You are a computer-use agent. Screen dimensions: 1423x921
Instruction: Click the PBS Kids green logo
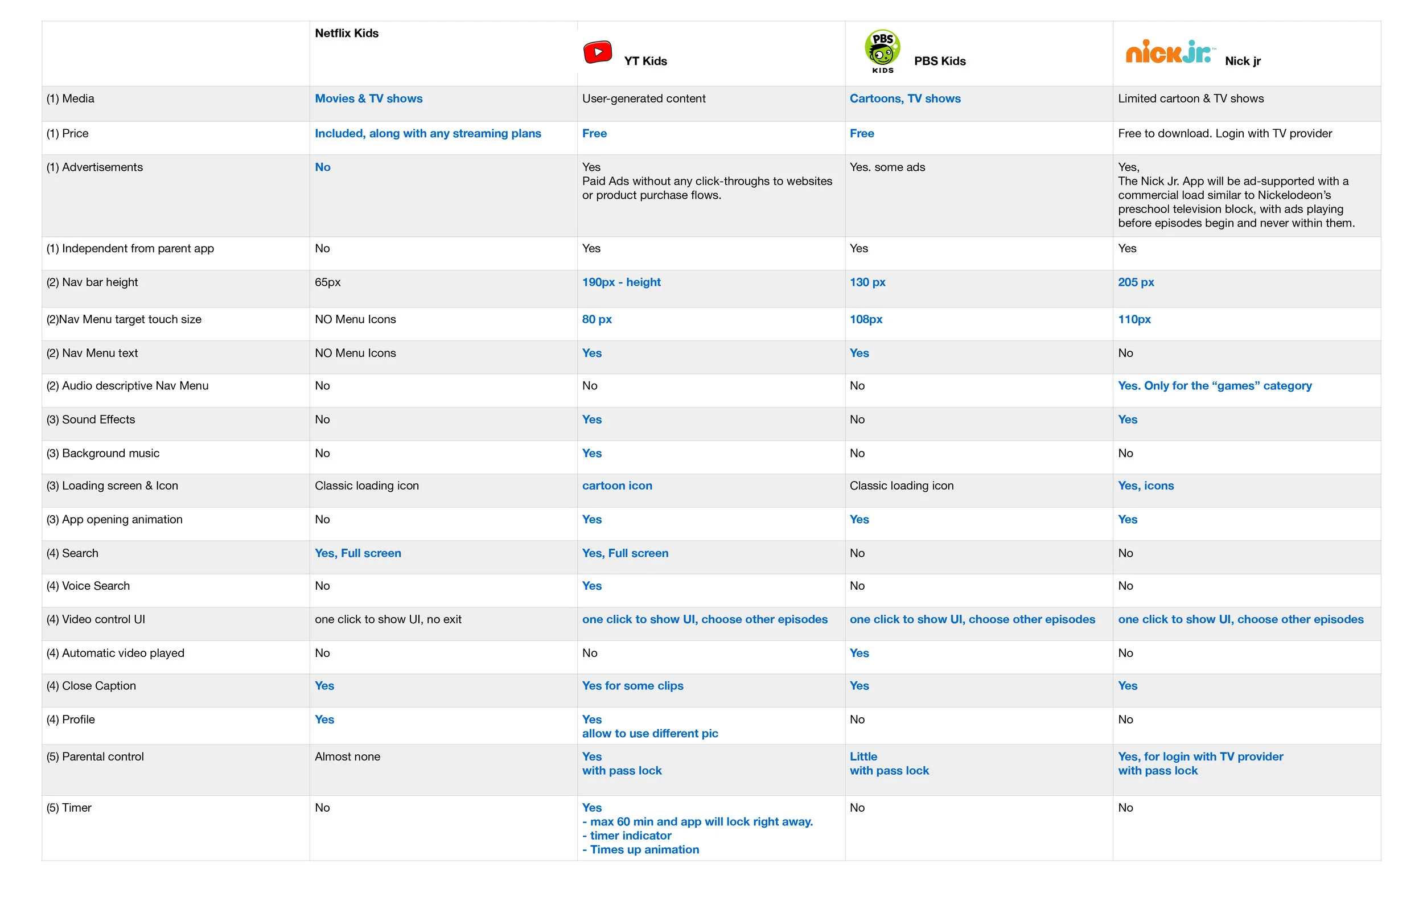882,51
